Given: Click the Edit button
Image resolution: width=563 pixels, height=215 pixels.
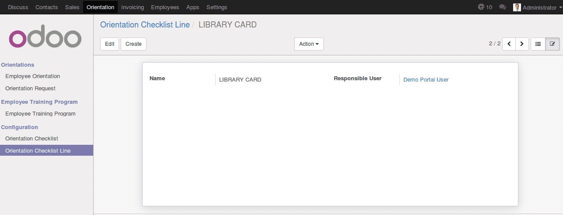Looking at the screenshot, I should click(109, 44).
